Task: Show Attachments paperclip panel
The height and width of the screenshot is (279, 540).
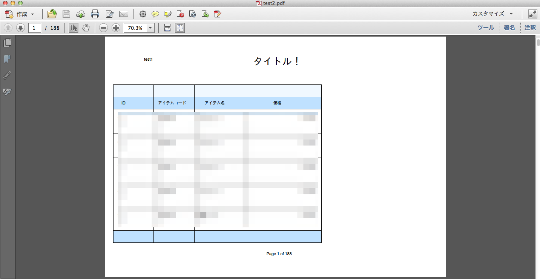Action: pos(7,75)
